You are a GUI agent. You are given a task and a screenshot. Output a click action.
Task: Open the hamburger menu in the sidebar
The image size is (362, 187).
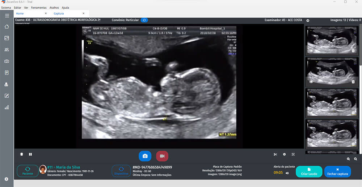pyautogui.click(x=7, y=16)
